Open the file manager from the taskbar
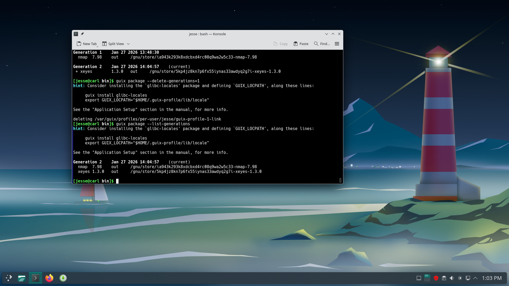 click(21, 278)
